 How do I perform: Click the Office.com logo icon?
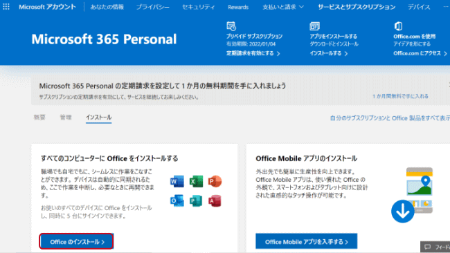pos(398,26)
